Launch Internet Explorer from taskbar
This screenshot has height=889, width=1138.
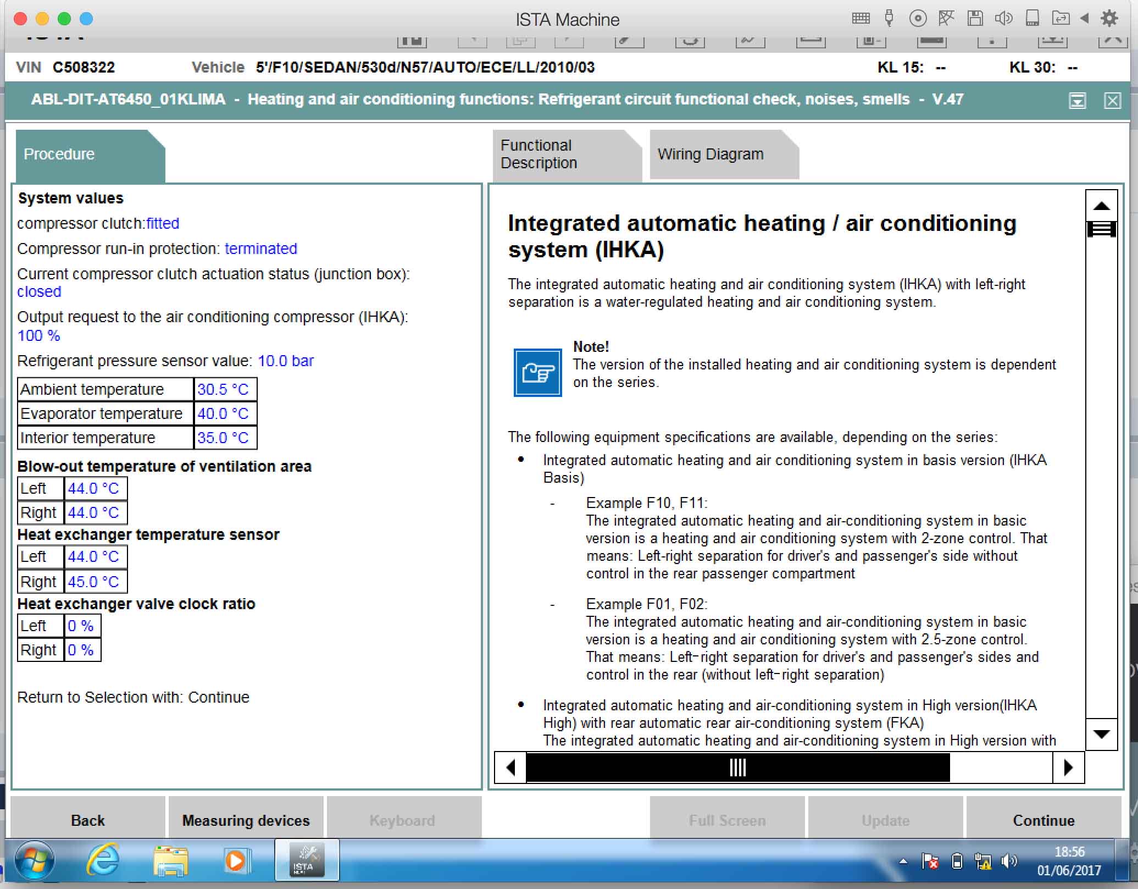[103, 860]
